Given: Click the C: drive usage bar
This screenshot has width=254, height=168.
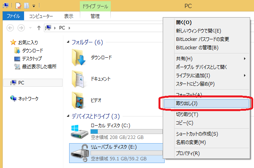Looking at the screenshot, I should pos(126,131).
